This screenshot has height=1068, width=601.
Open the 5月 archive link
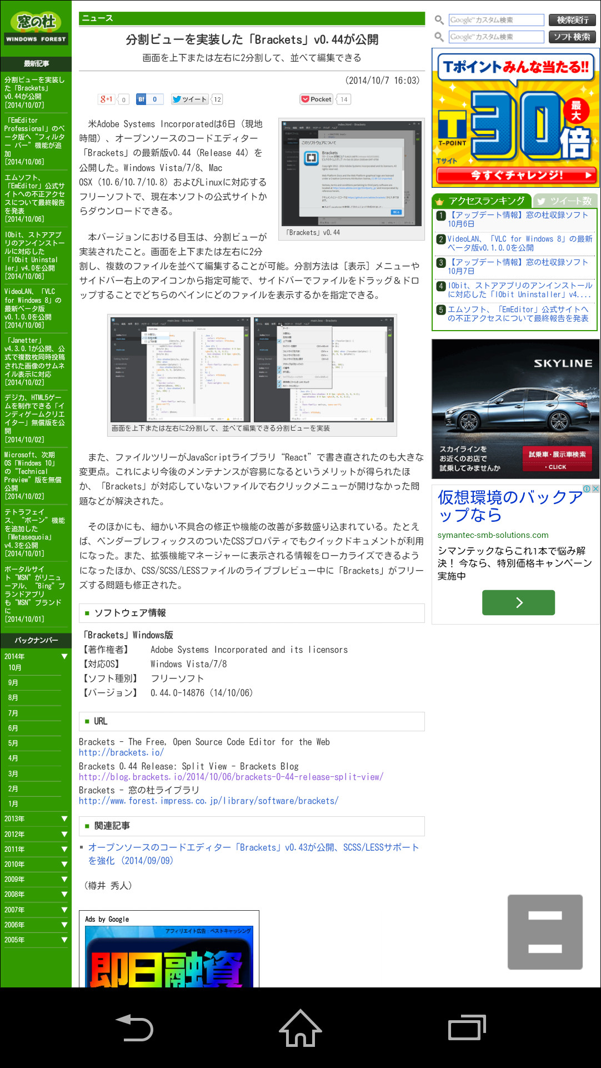[x=13, y=743]
